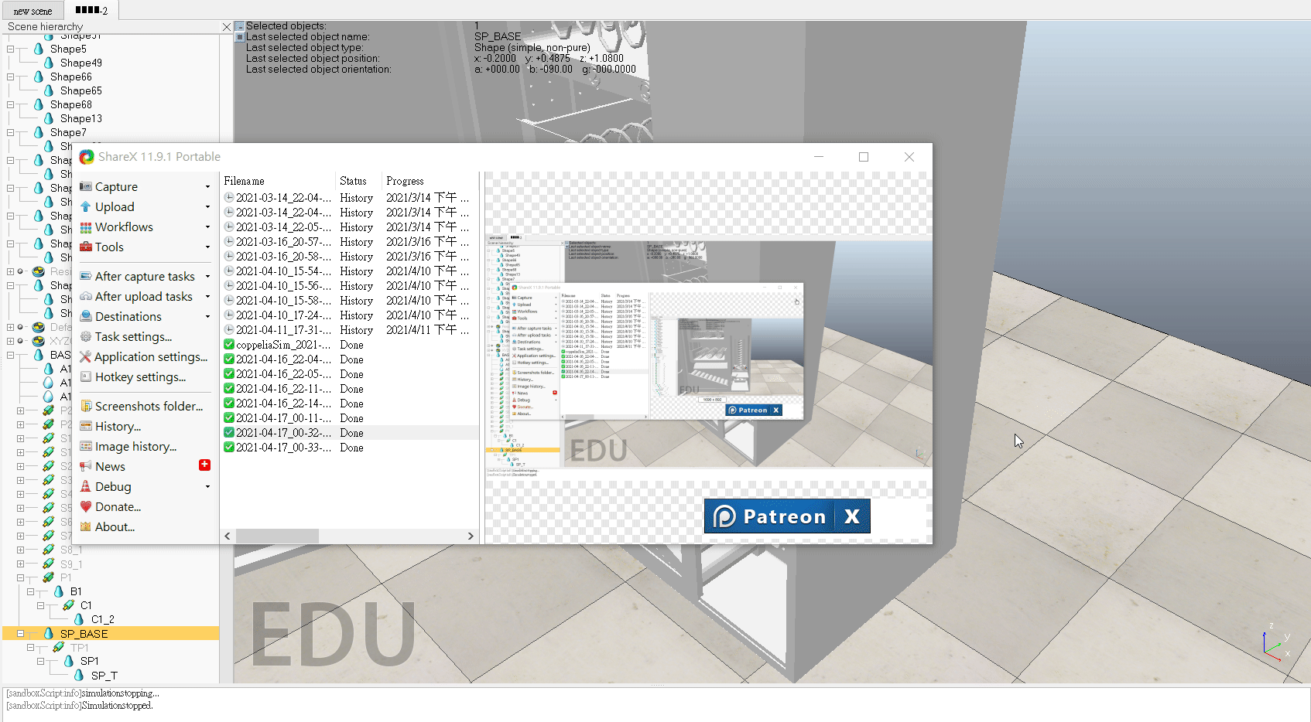Click green checkmark of coppeliaSim_2021 file

(229, 345)
